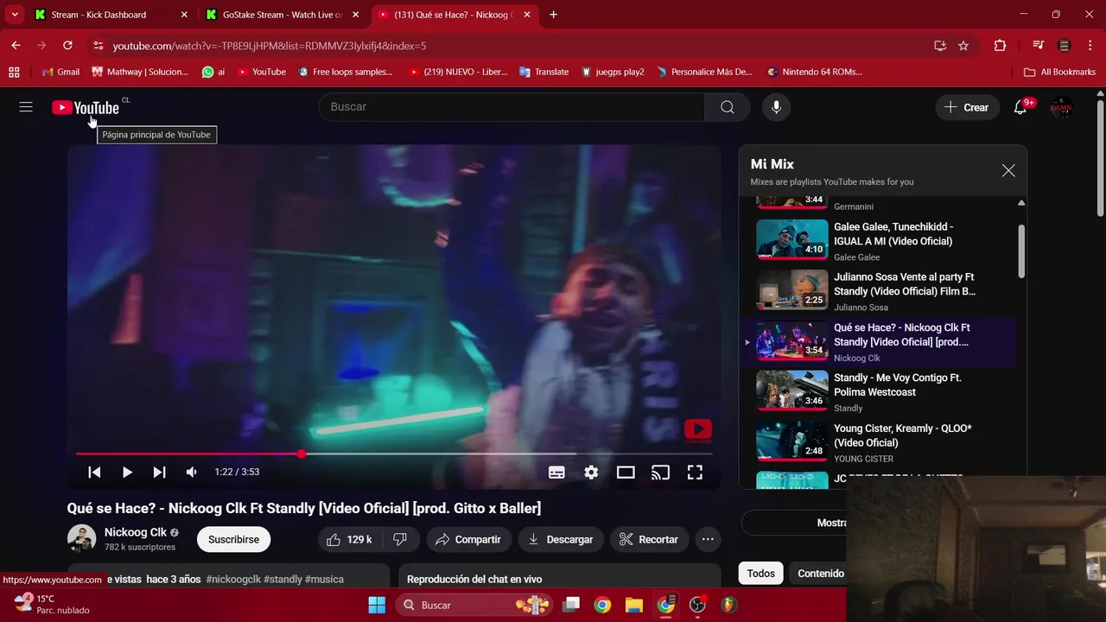1106x622 pixels.
Task: Click the Crear create button
Action: pos(967,107)
